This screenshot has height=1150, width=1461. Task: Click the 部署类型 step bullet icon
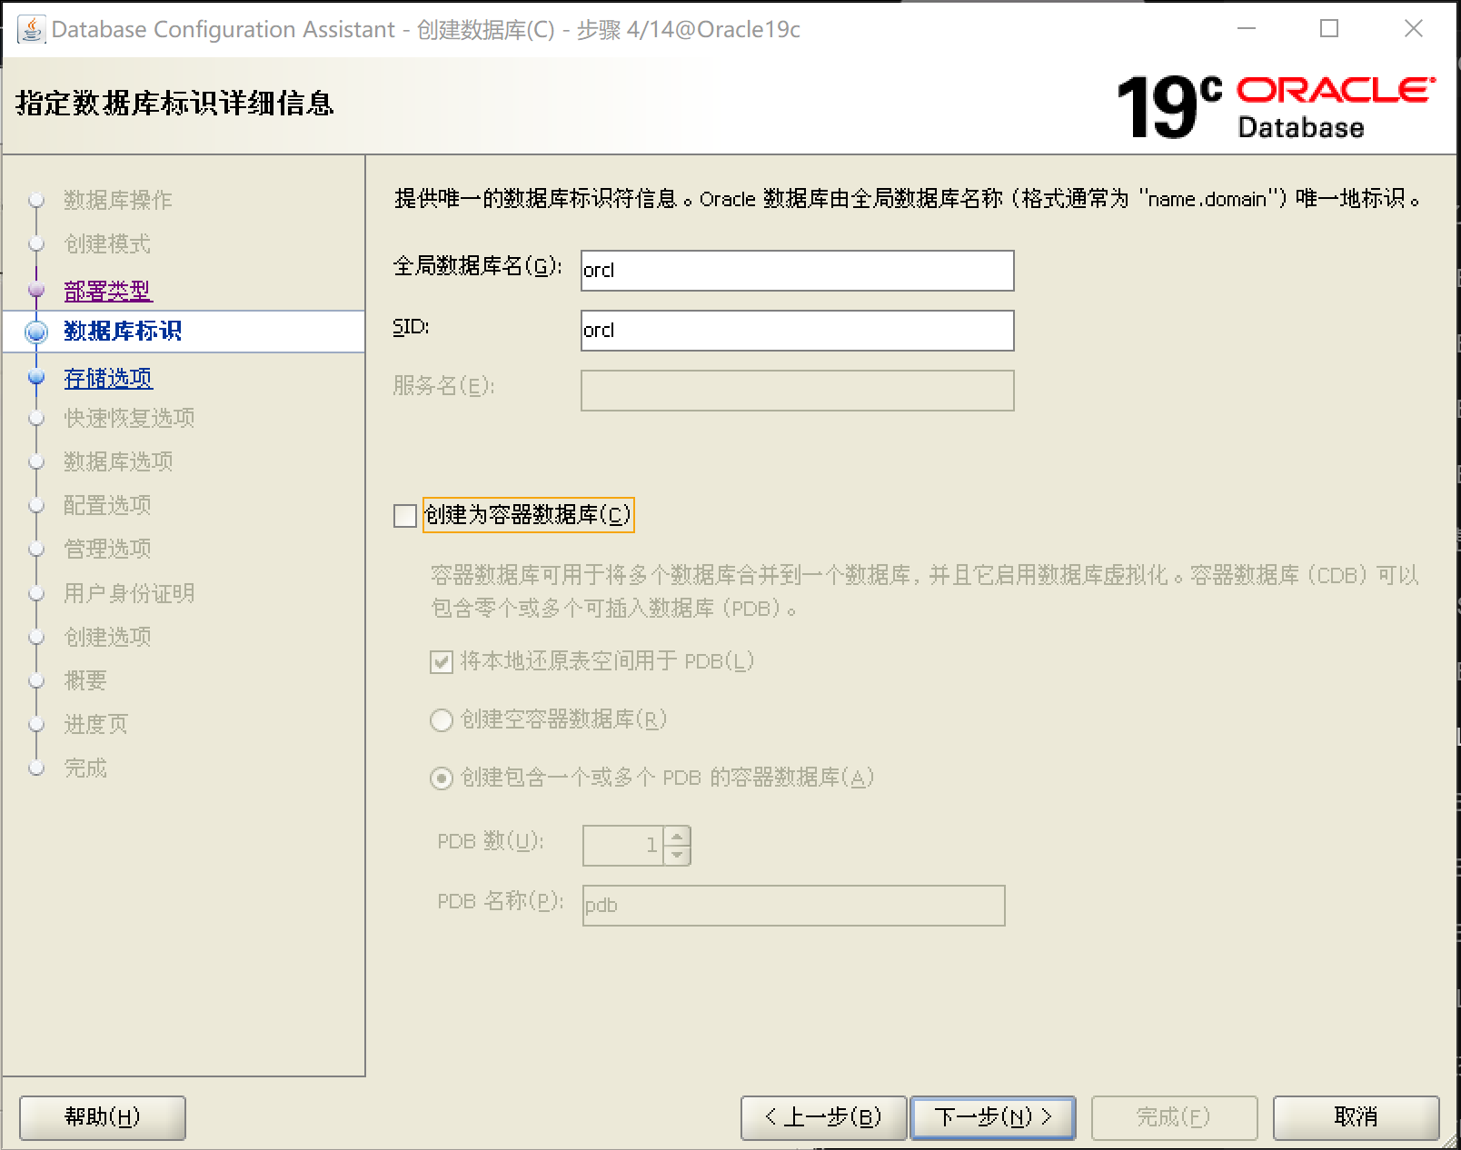click(x=36, y=290)
